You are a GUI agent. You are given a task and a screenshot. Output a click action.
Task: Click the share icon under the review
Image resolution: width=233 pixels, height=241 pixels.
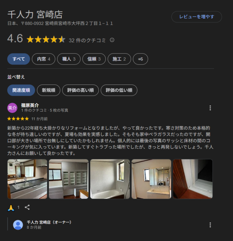click(27, 207)
